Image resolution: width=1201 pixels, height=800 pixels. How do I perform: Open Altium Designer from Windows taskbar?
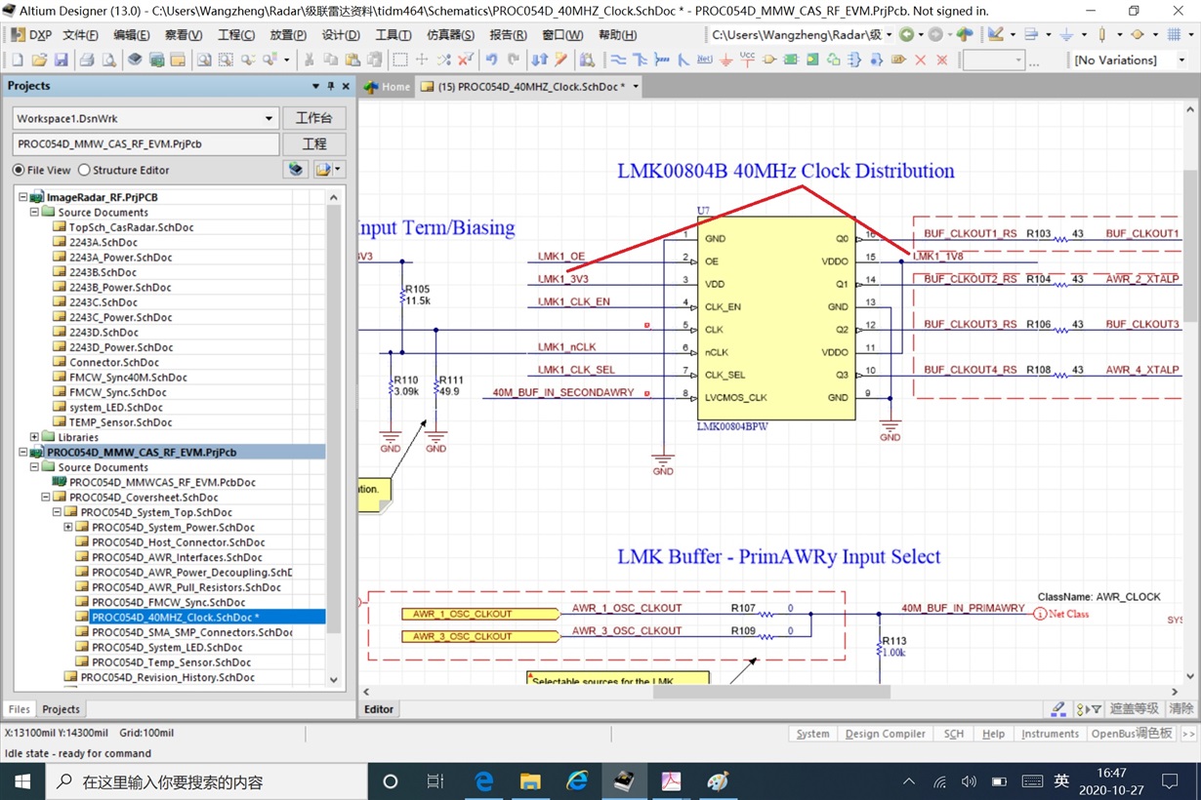[x=623, y=781]
